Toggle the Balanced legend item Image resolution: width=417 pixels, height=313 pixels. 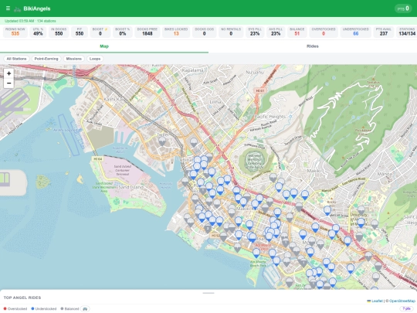pyautogui.click(x=69, y=308)
